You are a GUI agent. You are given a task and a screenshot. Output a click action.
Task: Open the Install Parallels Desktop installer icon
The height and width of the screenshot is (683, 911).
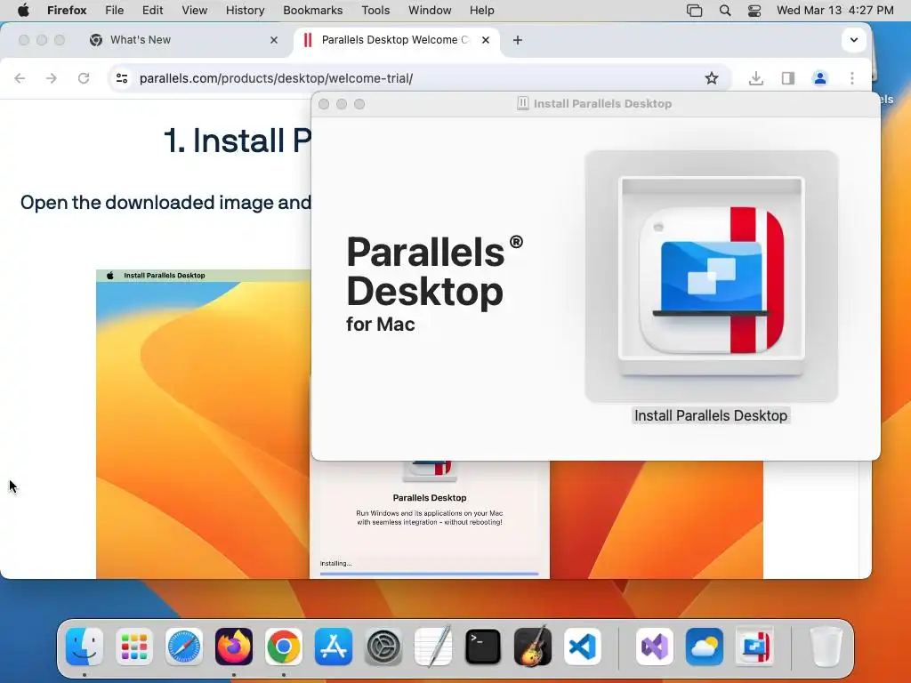tap(711, 277)
